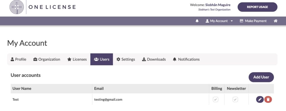
Task: Edit the Test user with the pencil icon
Action: point(260,100)
